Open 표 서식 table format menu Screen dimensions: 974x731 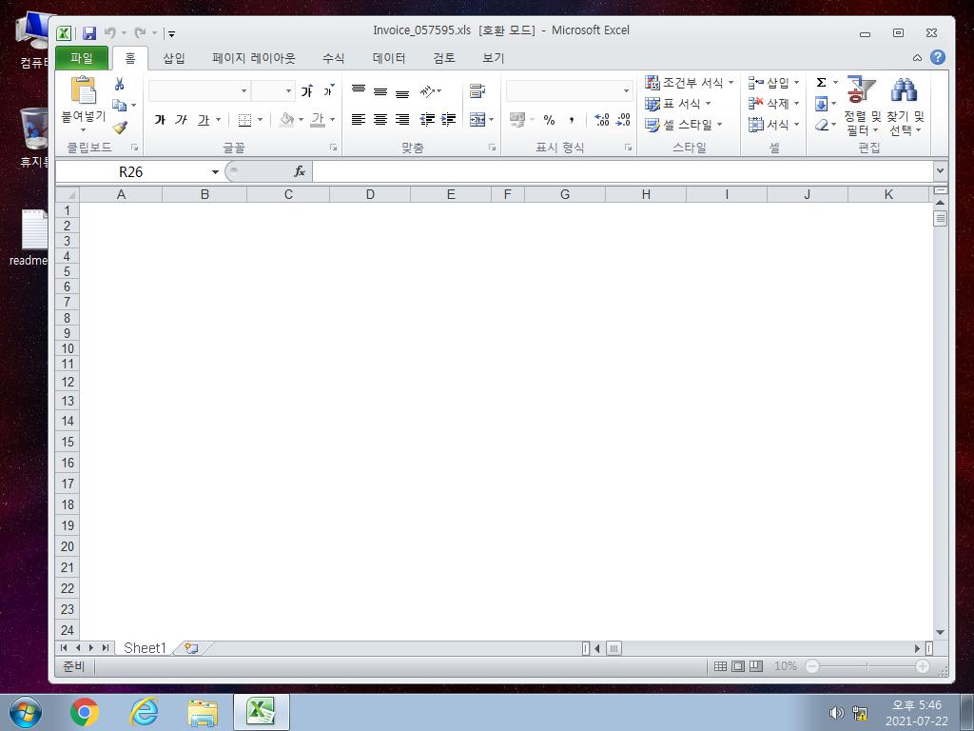click(x=677, y=104)
